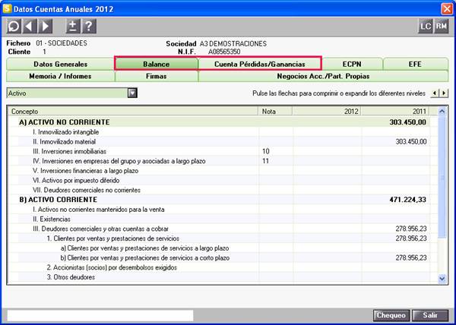Switch to the EFE tab

pos(415,65)
